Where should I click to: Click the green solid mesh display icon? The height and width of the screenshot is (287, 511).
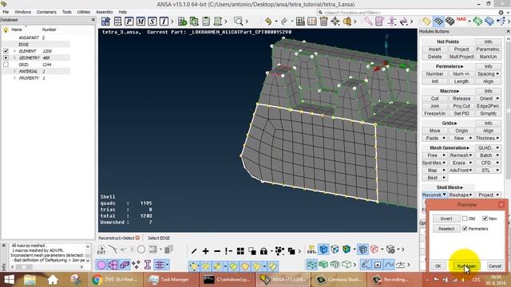[323, 265]
